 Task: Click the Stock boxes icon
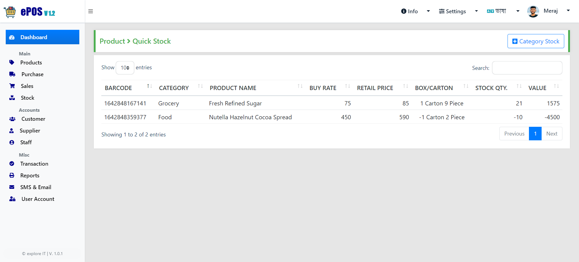pos(12,98)
